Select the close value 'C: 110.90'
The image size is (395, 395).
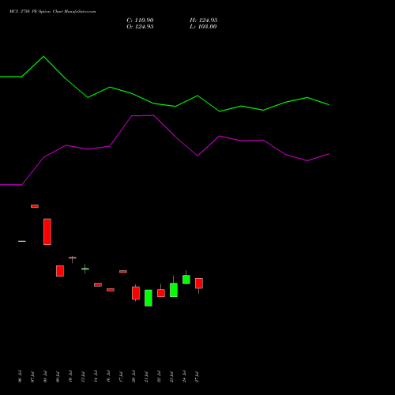click(140, 21)
